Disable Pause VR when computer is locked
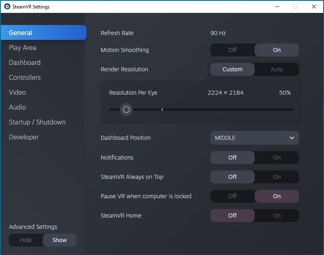The height and width of the screenshot is (255, 324). pos(233,196)
